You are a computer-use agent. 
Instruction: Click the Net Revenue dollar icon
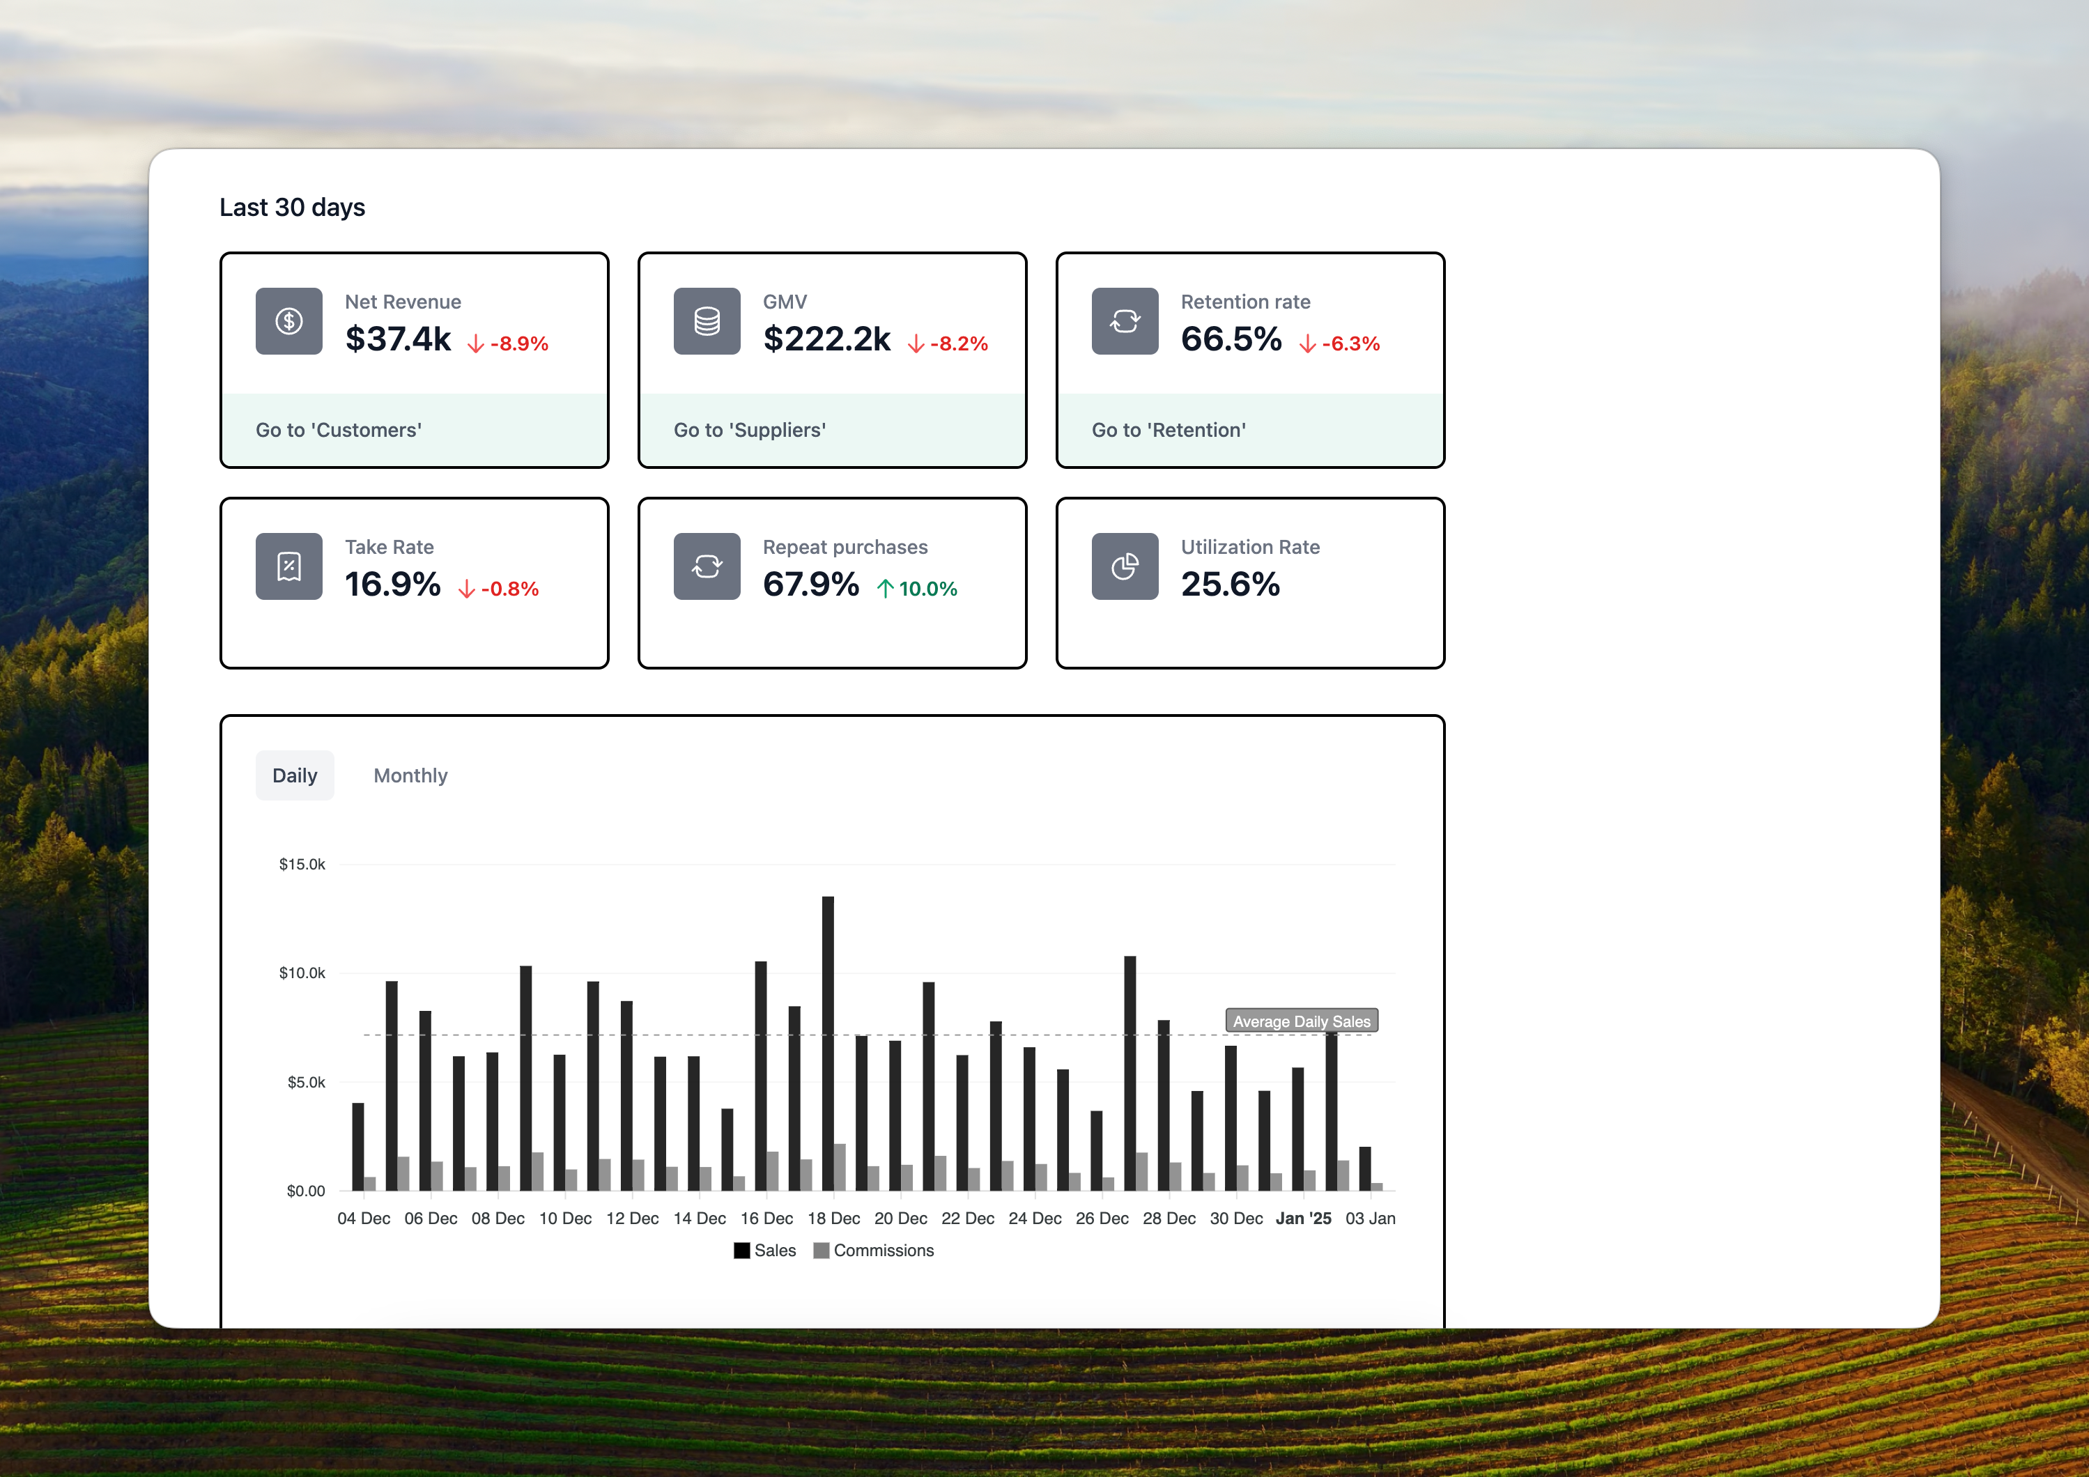(288, 321)
